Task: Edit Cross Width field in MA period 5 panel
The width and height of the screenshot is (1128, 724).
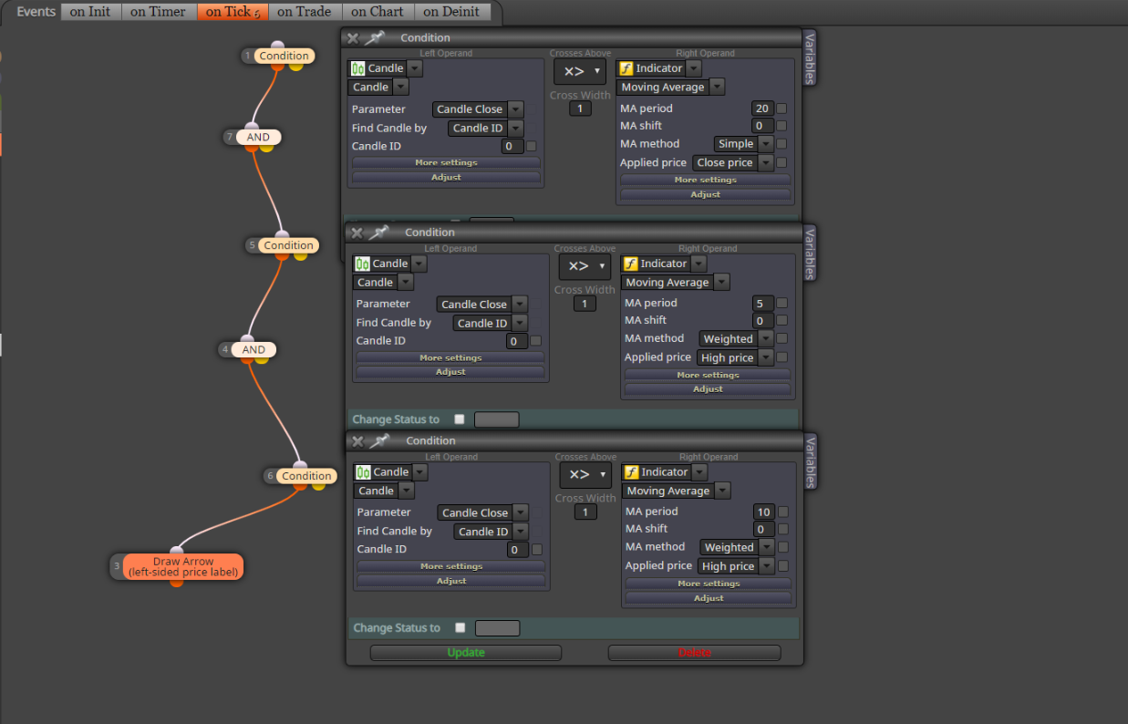Action: pyautogui.click(x=585, y=304)
